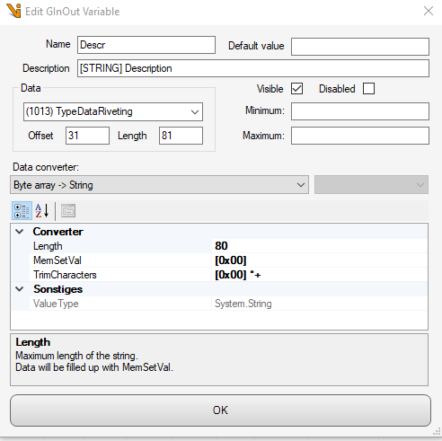This screenshot has height=441, width=442.
Task: Focus the Maximum input field
Action: pos(360,136)
